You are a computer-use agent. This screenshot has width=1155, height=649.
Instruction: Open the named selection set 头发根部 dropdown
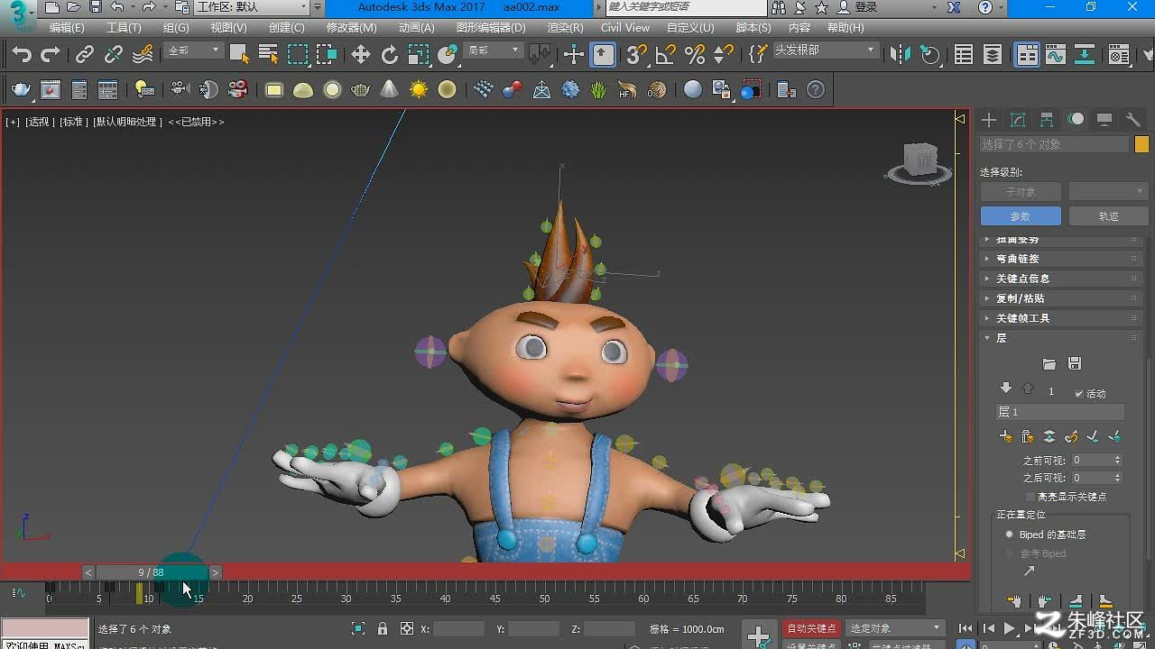click(825, 50)
